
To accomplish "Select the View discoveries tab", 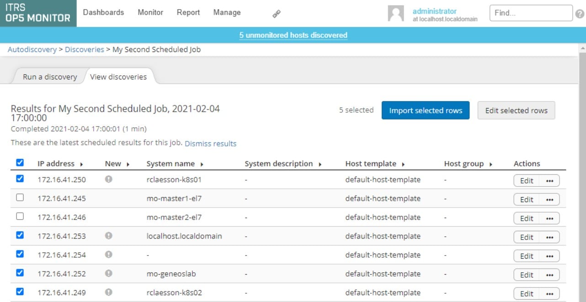I will click(x=118, y=77).
